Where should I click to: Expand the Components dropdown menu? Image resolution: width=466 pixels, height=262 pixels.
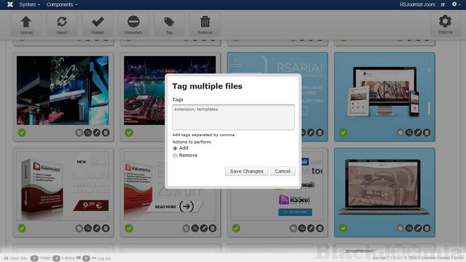(x=62, y=5)
